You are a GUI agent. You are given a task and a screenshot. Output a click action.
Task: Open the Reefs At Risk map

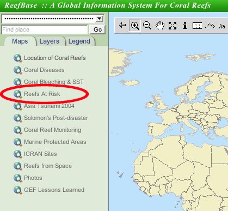tap(42, 94)
